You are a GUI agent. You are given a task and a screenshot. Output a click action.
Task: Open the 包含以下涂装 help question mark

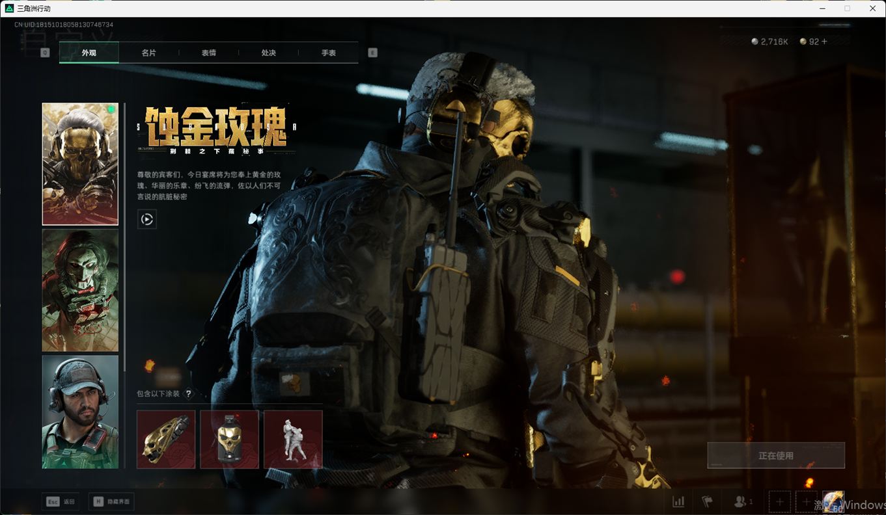(189, 393)
